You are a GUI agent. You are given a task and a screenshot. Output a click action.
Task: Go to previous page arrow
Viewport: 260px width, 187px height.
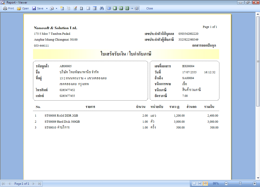(9, 183)
